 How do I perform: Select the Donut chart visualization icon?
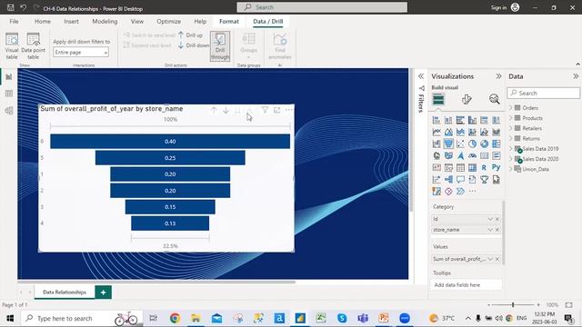tap(484, 144)
